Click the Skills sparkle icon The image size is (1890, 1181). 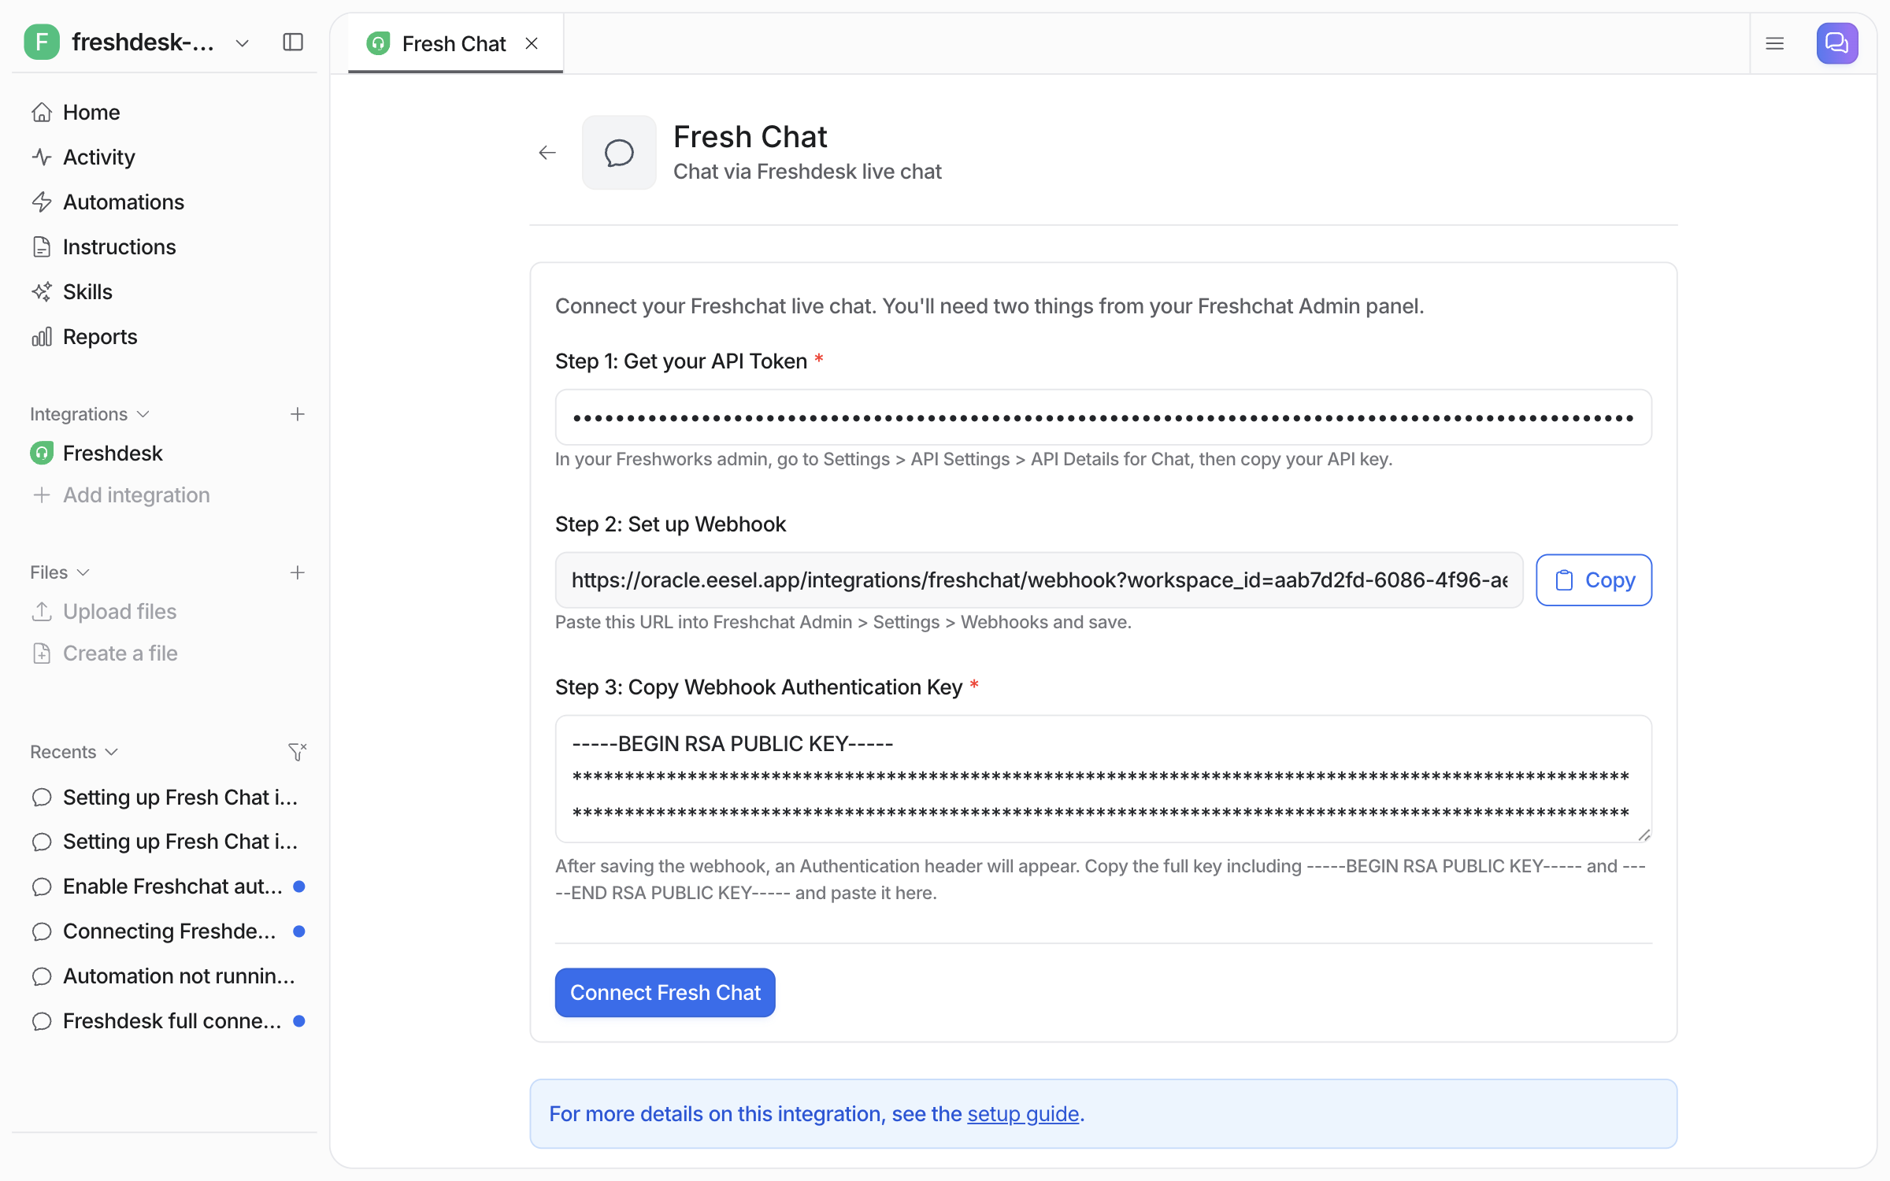tap(42, 291)
